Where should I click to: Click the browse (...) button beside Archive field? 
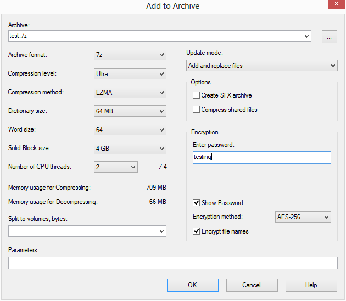point(329,37)
